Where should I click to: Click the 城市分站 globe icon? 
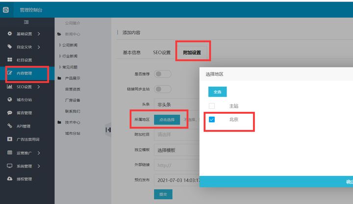coord(9,100)
